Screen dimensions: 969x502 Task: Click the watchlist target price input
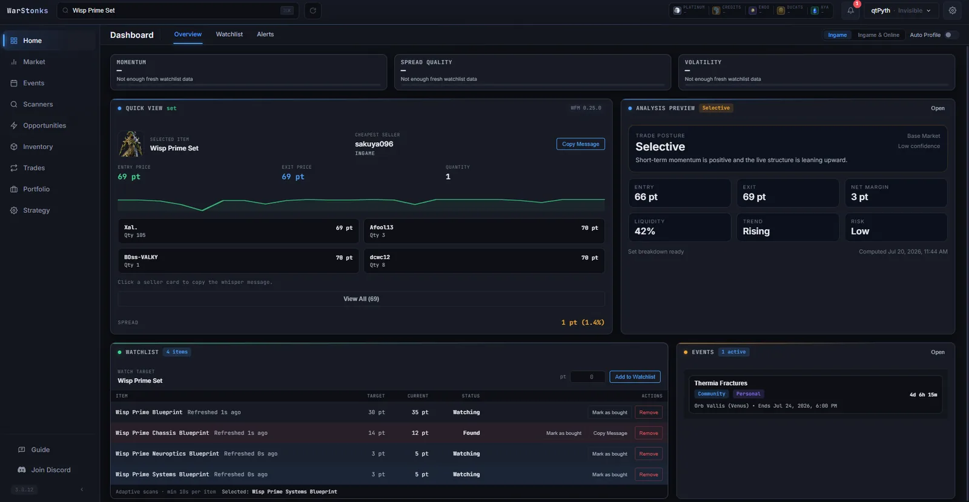tap(587, 377)
